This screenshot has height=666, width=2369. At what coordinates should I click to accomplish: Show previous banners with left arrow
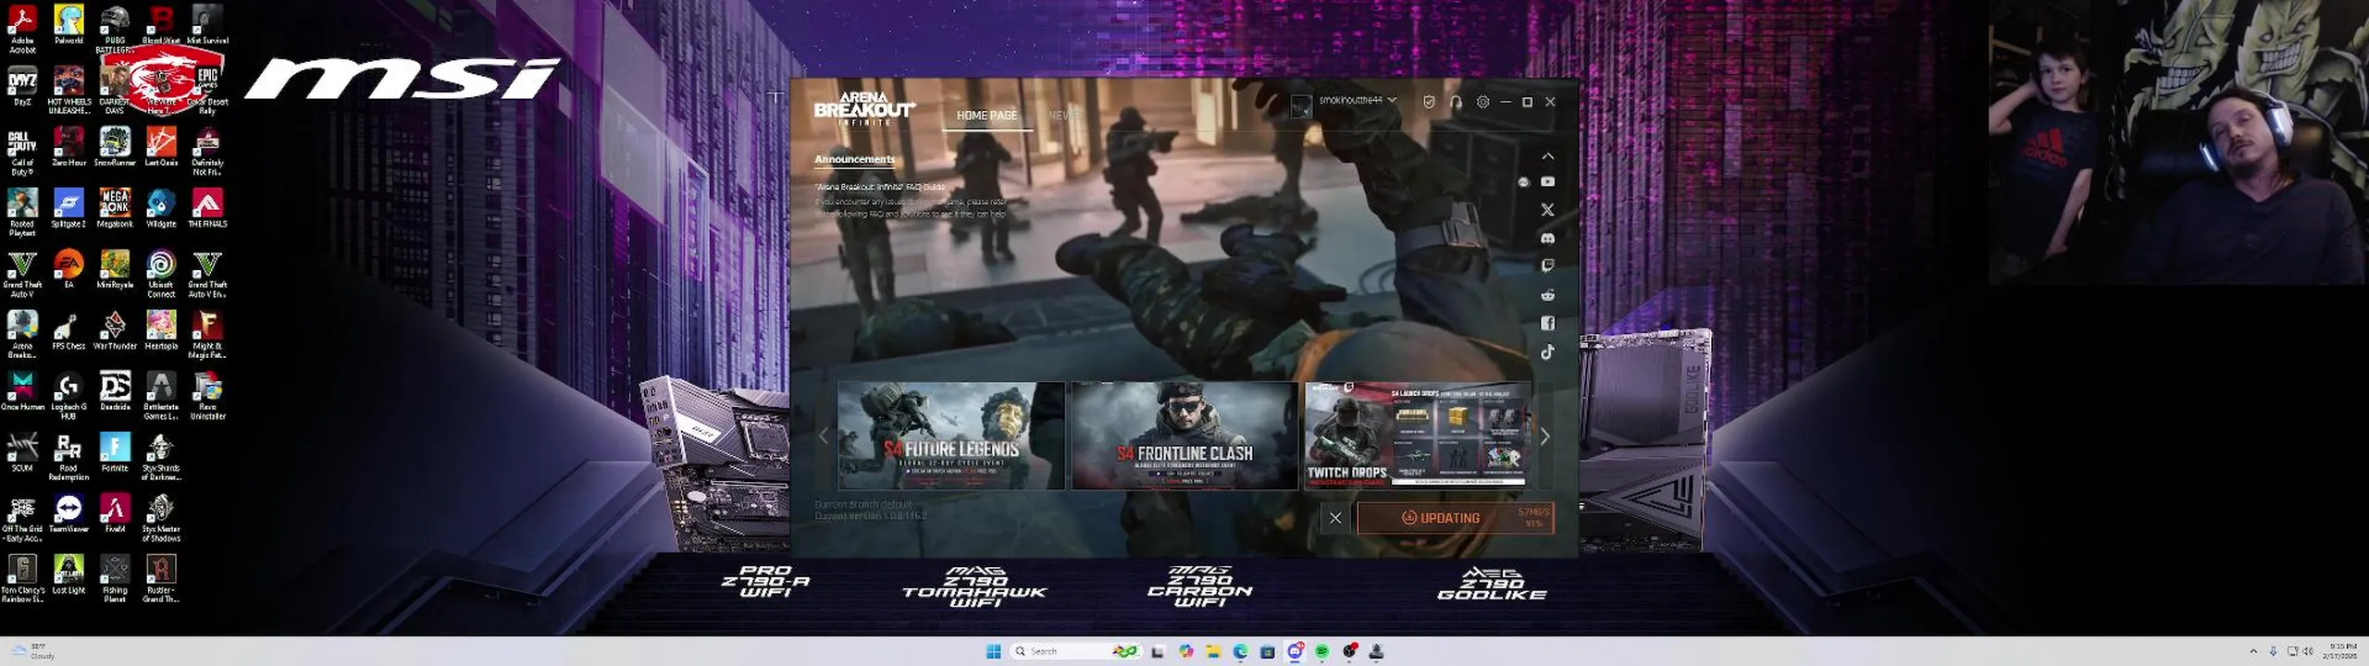pyautogui.click(x=824, y=437)
